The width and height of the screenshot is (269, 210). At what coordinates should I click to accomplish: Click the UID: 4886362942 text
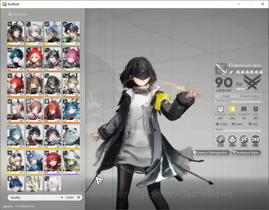click(x=25, y=206)
